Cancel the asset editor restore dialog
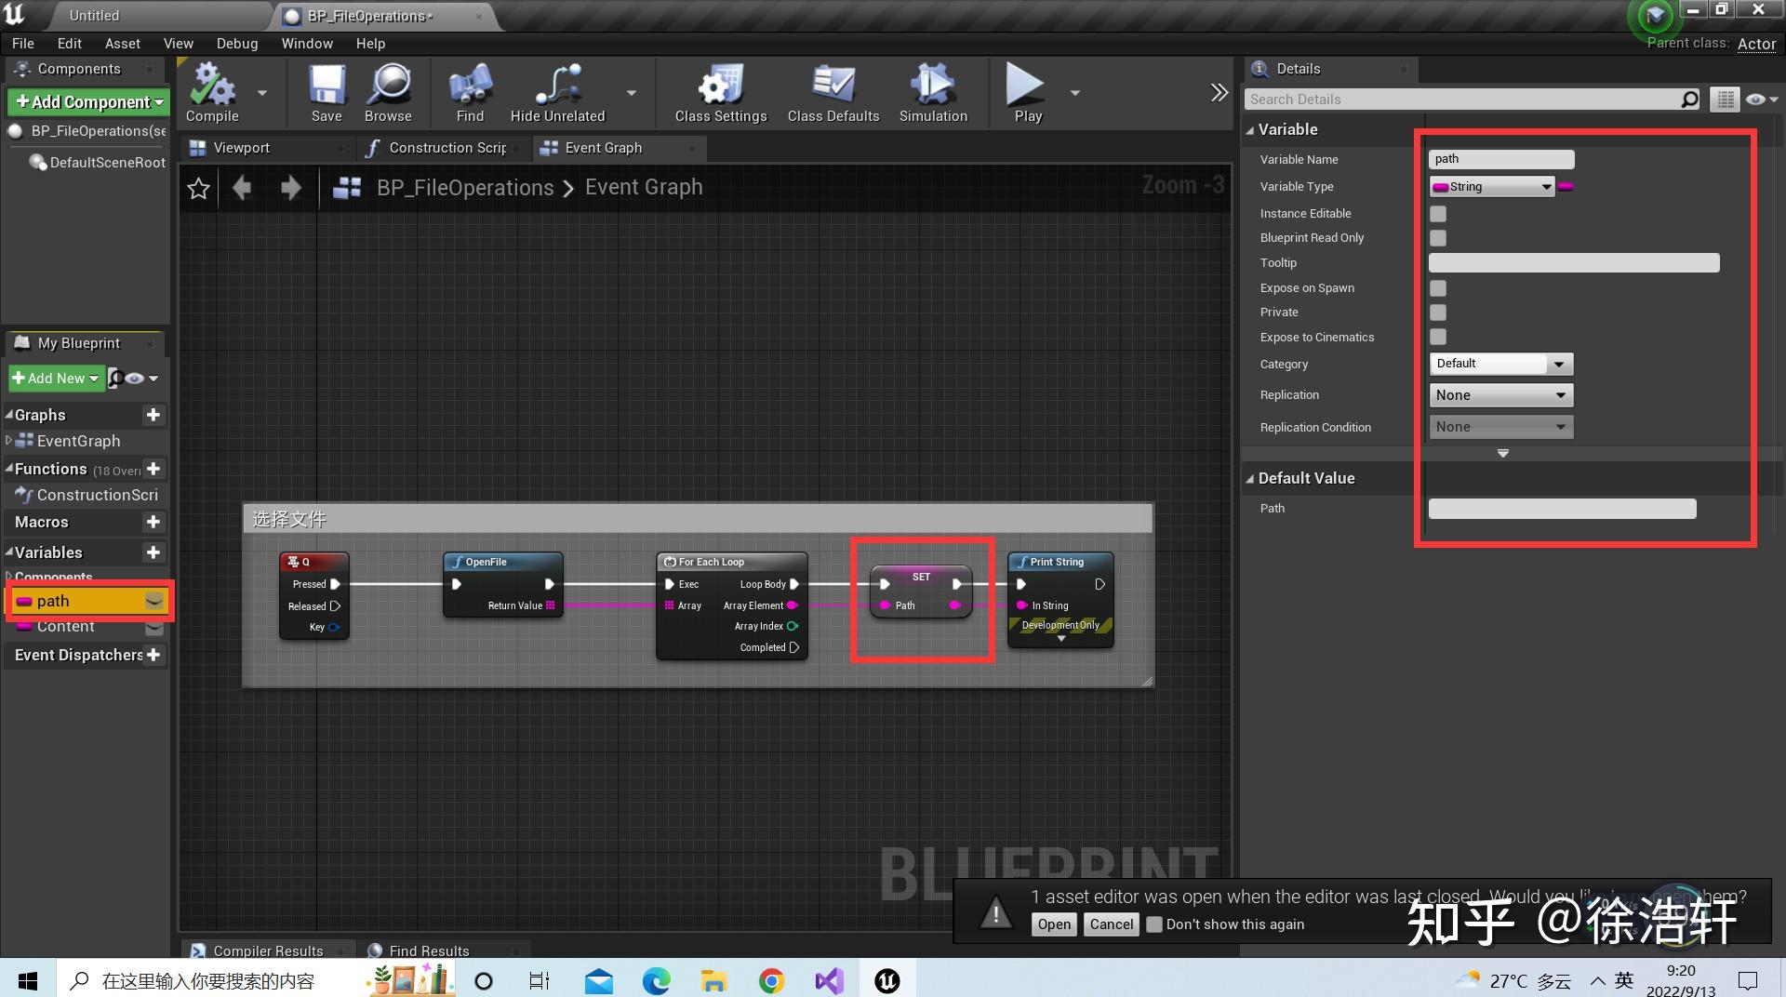 point(1110,924)
